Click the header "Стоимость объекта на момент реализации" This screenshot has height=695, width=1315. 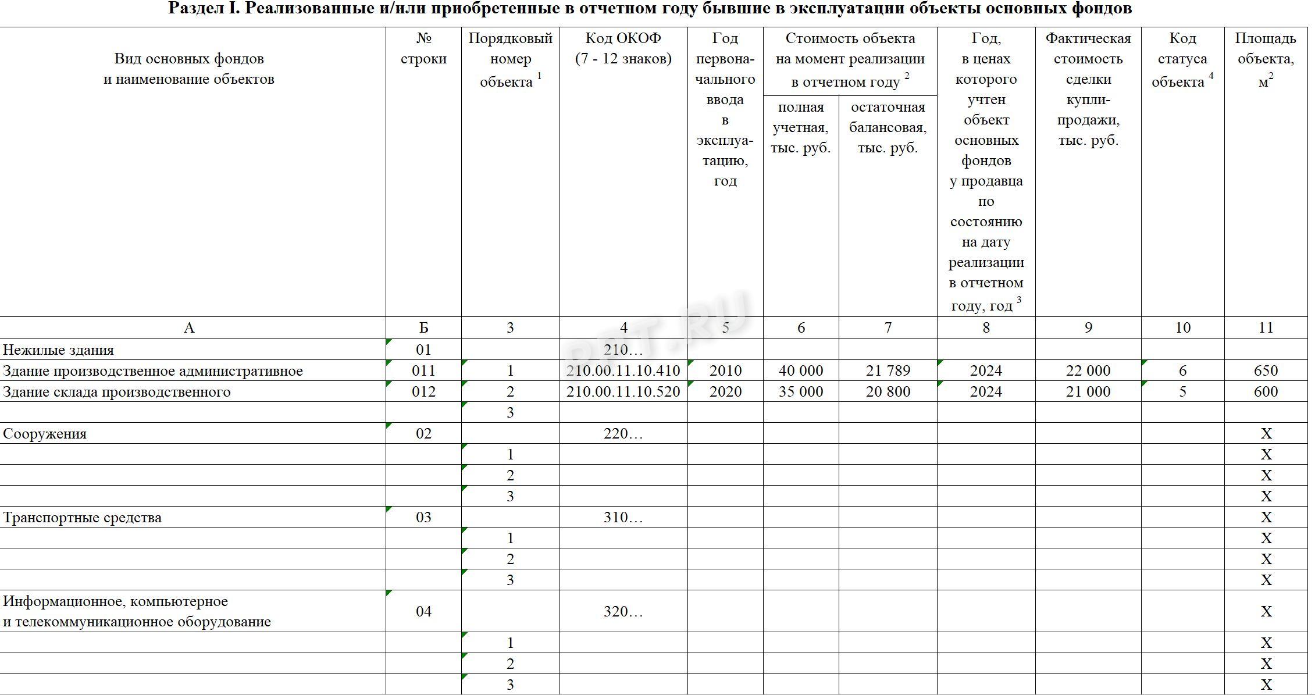(850, 60)
